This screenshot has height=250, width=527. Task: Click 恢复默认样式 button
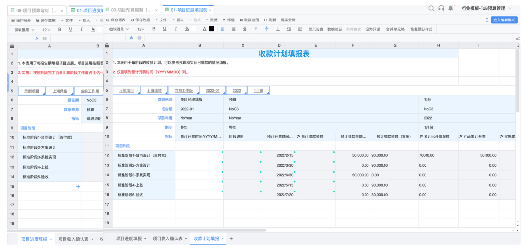click(x=422, y=29)
